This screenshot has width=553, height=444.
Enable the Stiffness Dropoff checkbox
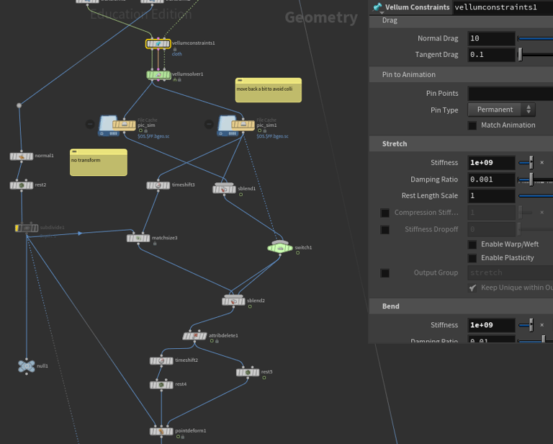coord(385,230)
